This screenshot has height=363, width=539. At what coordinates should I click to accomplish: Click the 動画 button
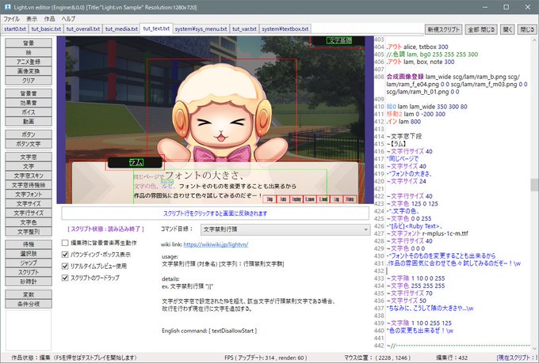point(29,121)
